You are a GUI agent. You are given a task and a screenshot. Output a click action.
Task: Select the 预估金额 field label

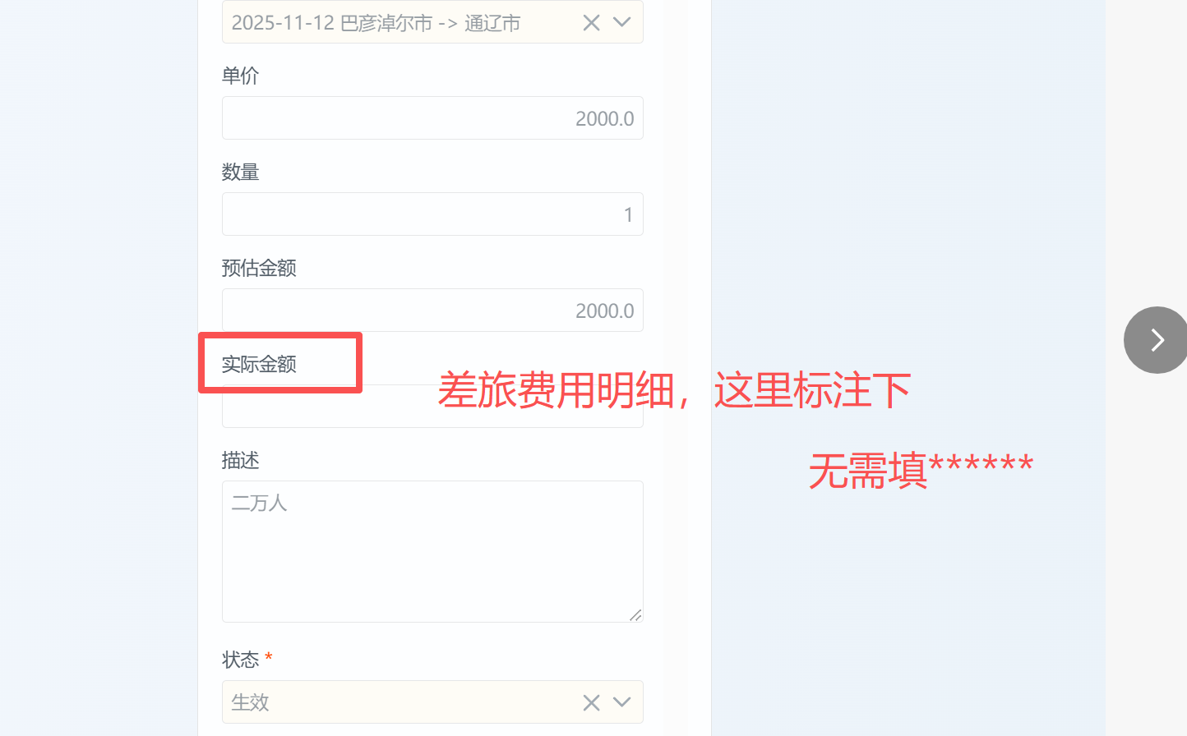click(x=259, y=268)
